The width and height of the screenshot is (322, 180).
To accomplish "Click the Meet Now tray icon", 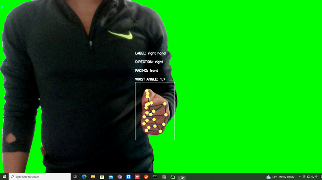I will pyautogui.click(x=304, y=177).
